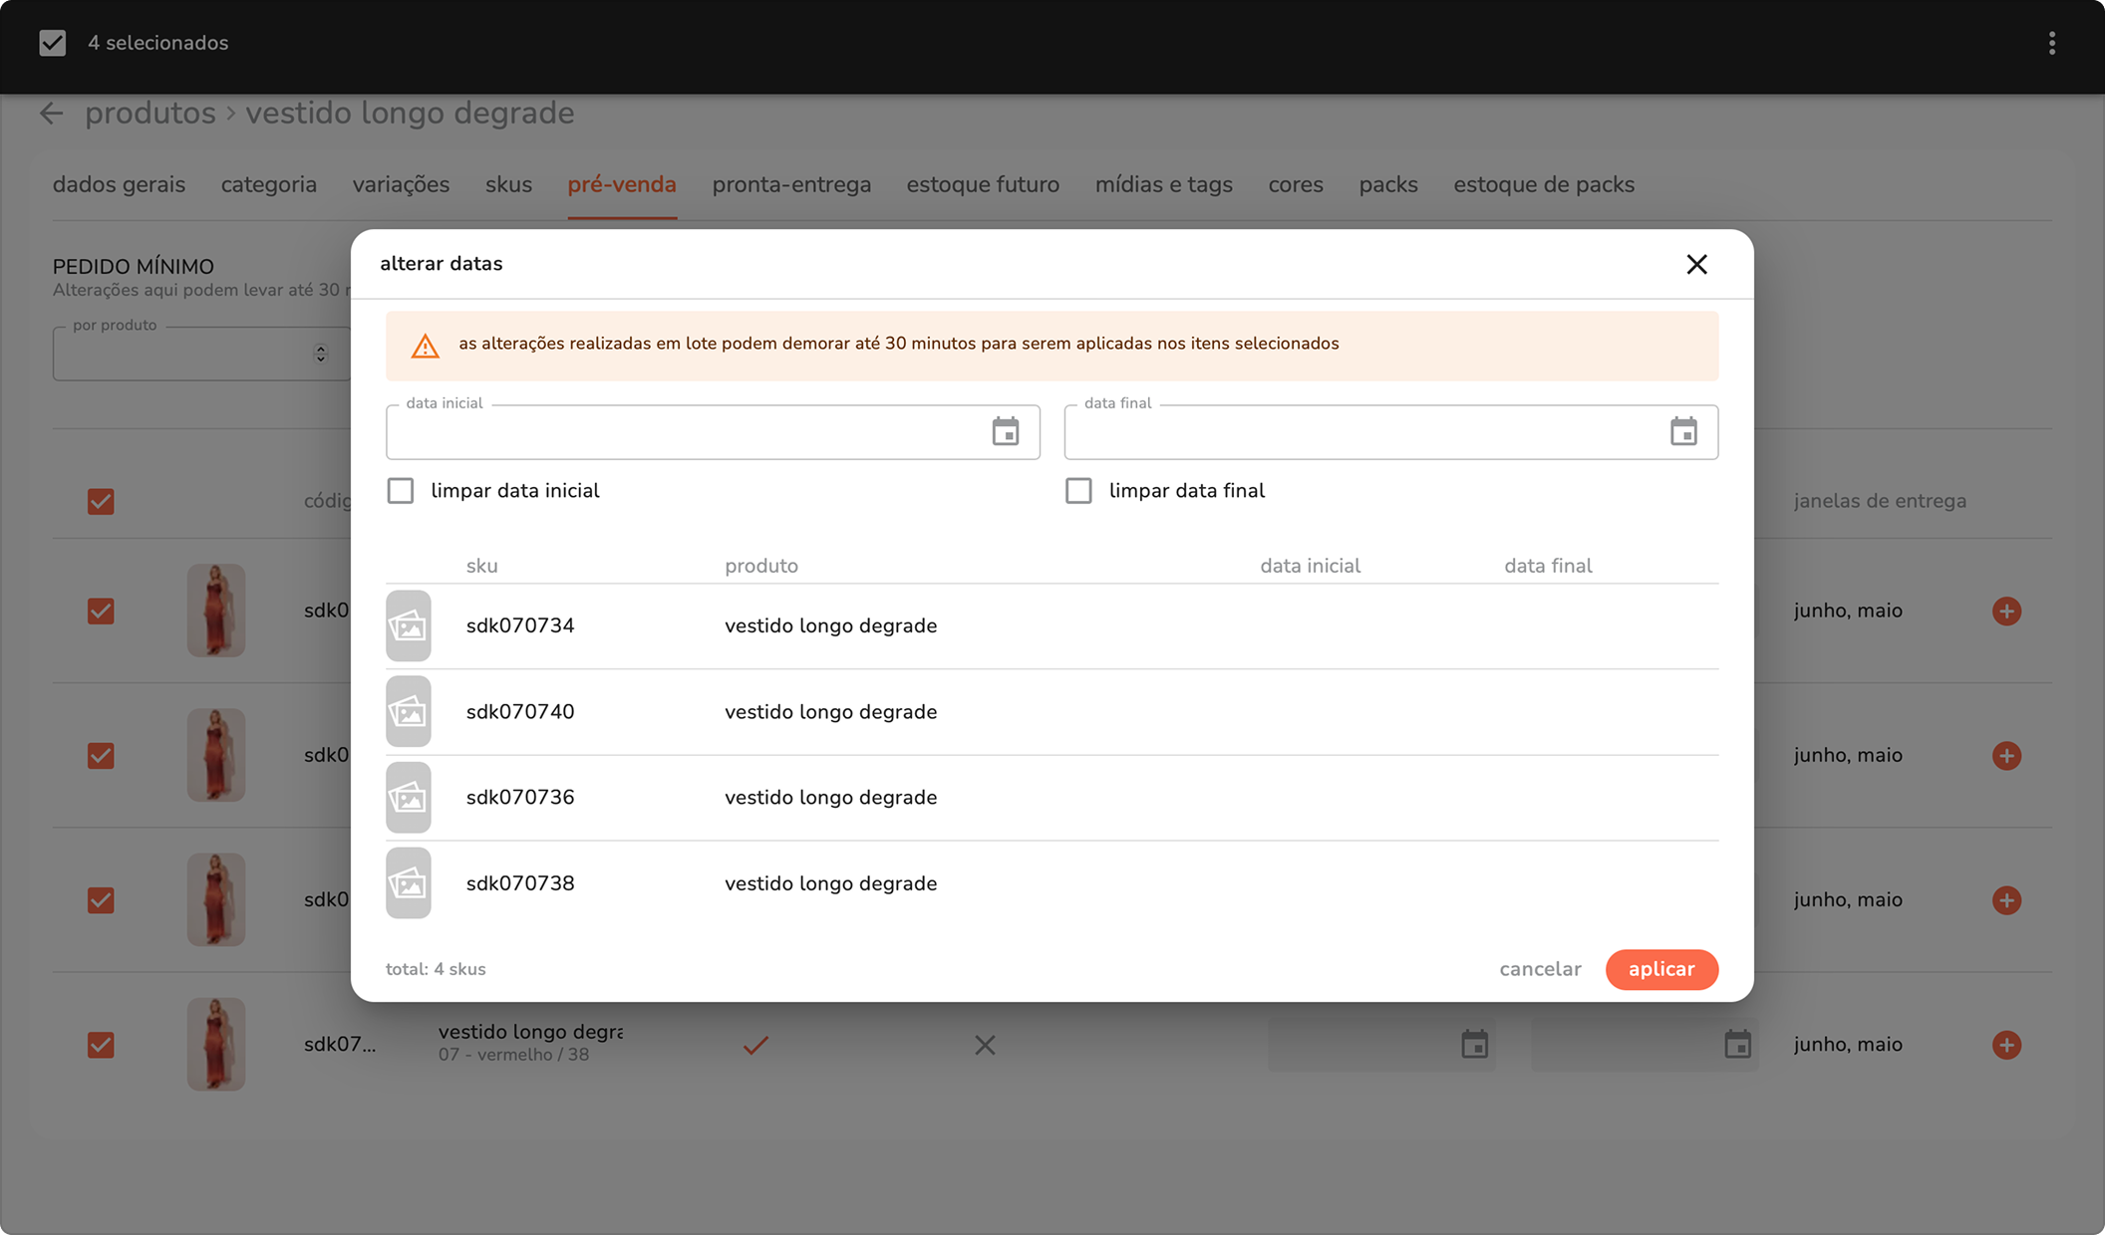Click plus icon on last junho, maio row
Image resolution: width=2105 pixels, height=1235 pixels.
point(2006,1045)
